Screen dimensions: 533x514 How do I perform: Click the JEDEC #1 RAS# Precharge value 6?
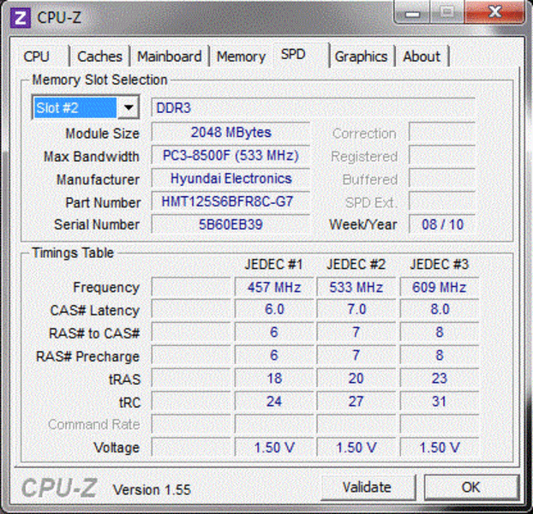click(x=274, y=356)
